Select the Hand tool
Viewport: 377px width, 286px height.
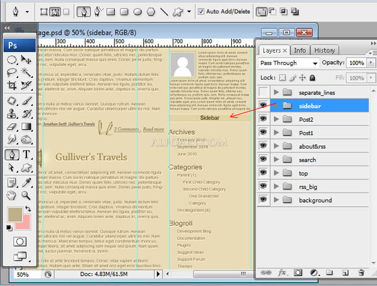click(x=12, y=196)
